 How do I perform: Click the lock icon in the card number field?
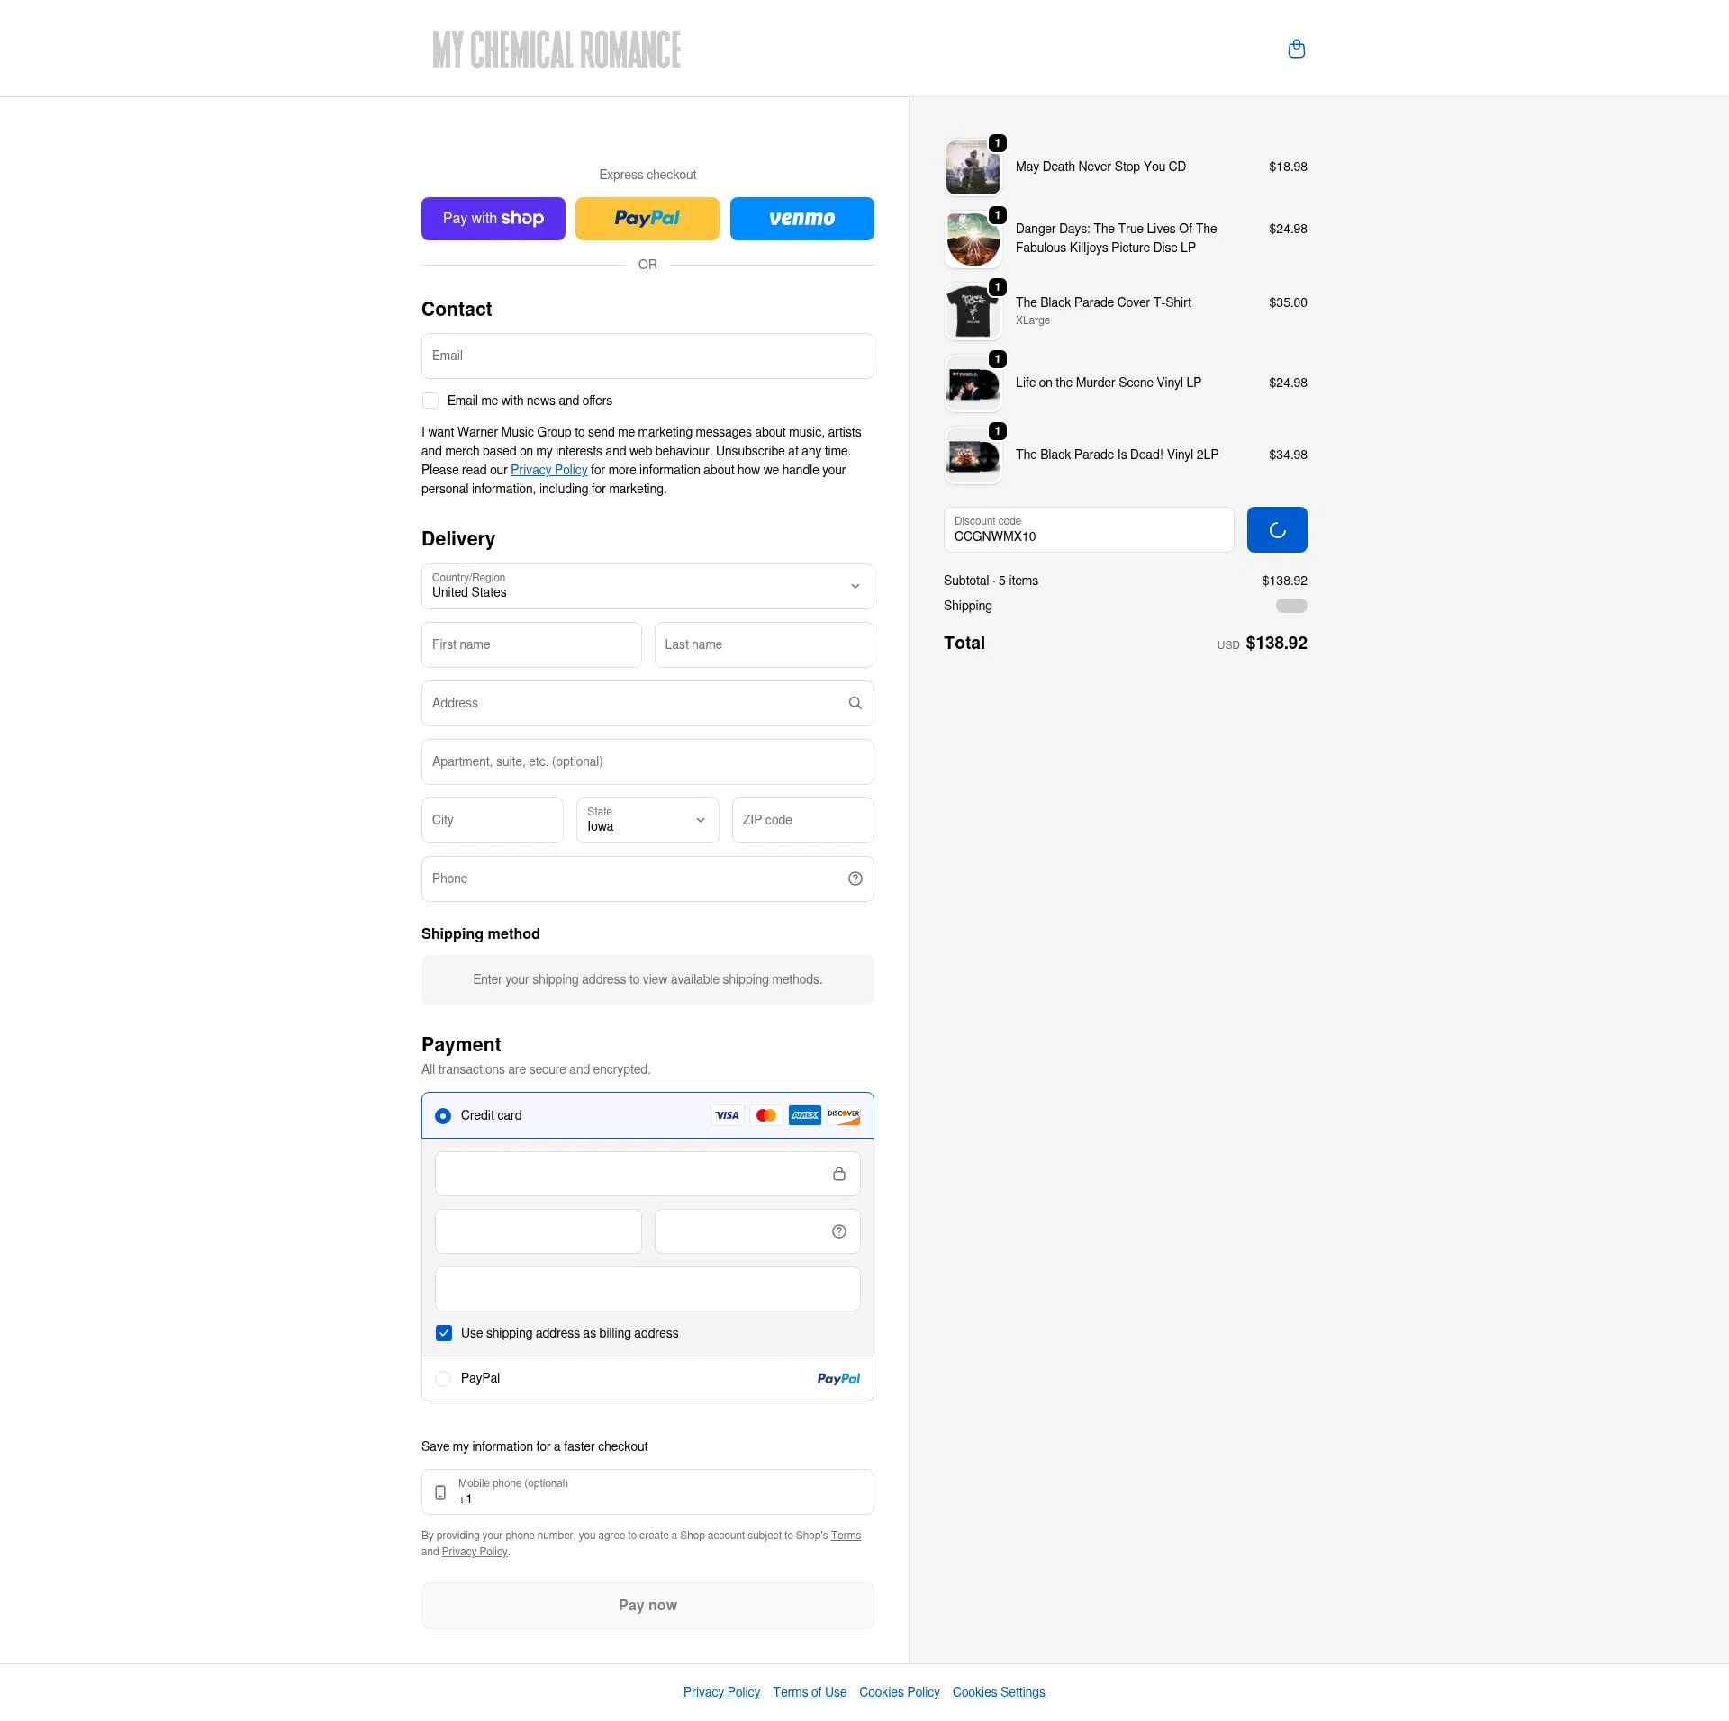tap(839, 1174)
